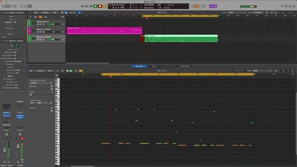Image resolution: width=297 pixels, height=167 pixels.
Task: Toggle the global Solo S header button
Action: [45, 17]
